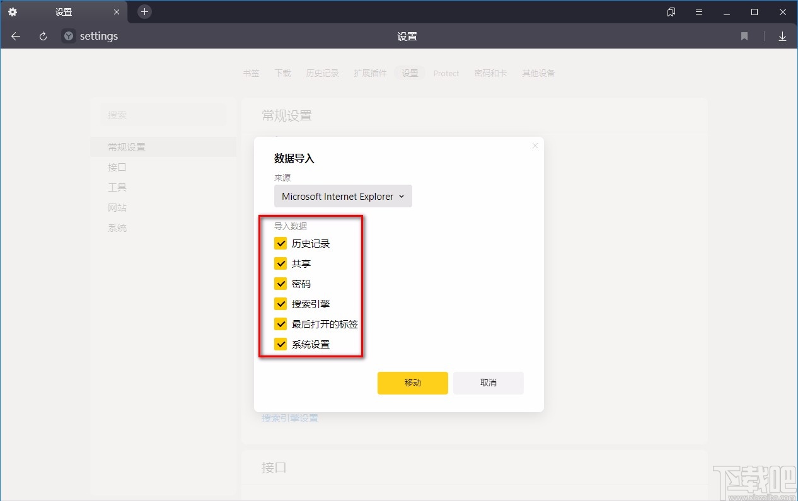Click the gear icon on the 设置 tab
Screen dimensions: 798x501
[13, 11]
